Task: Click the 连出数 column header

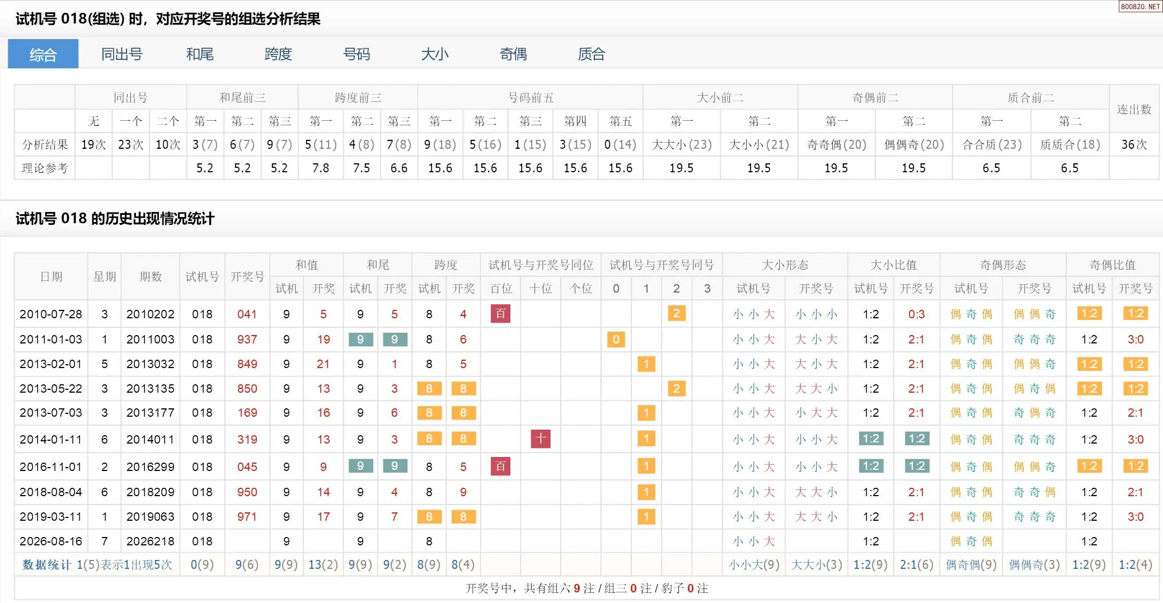Action: coord(1134,110)
